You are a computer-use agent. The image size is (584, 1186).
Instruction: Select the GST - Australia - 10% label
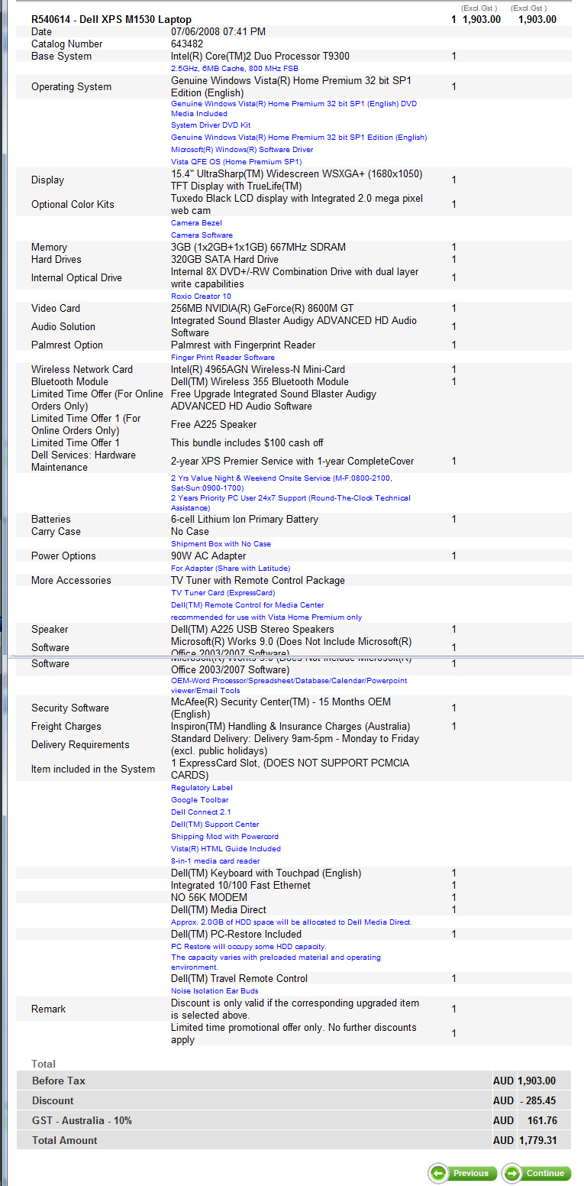point(82,1120)
